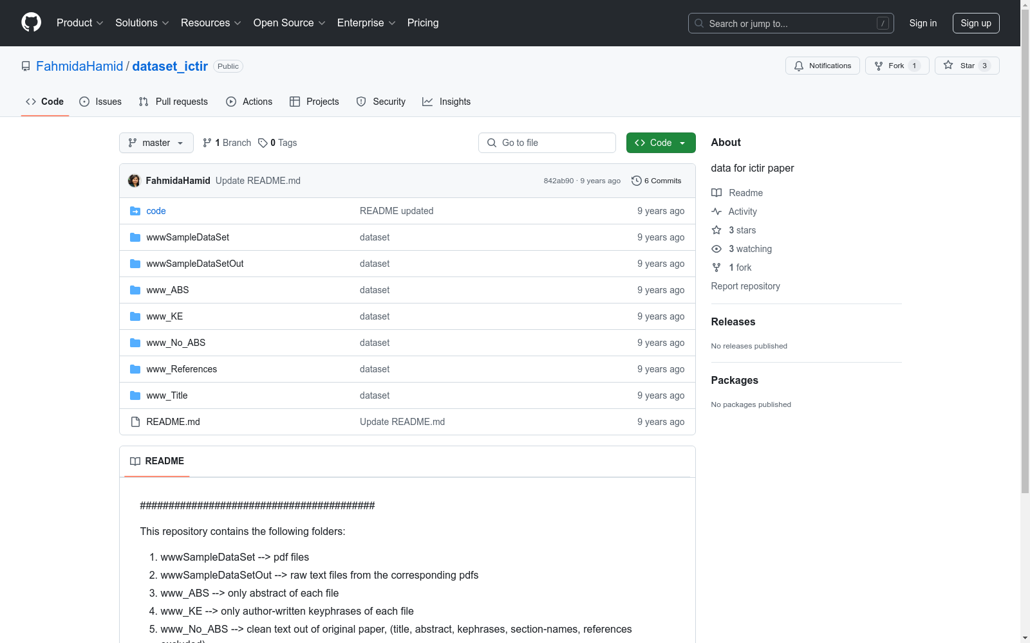Open the Pricing page link
This screenshot has width=1030, height=643.
423,23
